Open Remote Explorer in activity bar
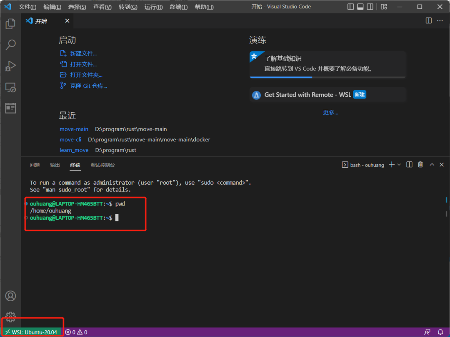The image size is (450, 337). coord(10,87)
